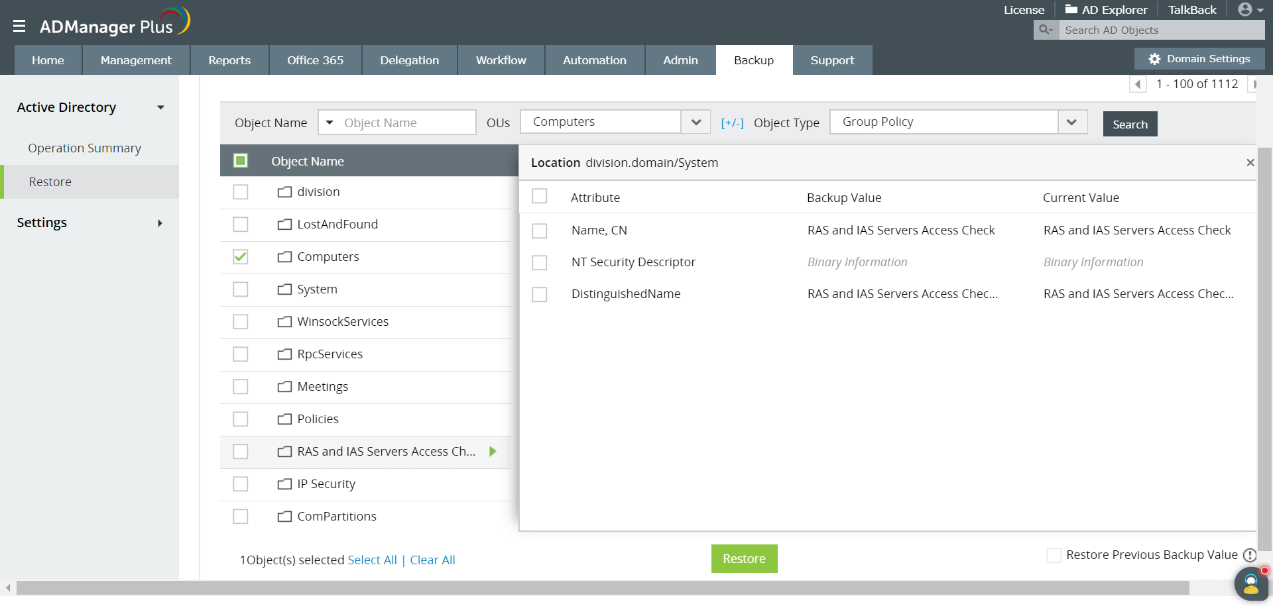Click the ComPartitions folder icon
1273x606 pixels.
tap(284, 517)
